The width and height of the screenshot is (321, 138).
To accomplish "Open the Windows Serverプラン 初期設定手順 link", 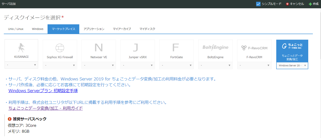I will point(43,91).
